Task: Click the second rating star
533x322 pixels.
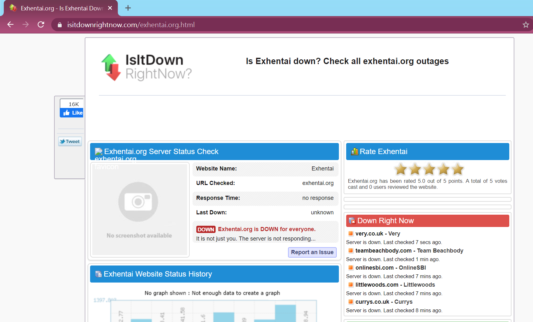Action: click(415, 169)
